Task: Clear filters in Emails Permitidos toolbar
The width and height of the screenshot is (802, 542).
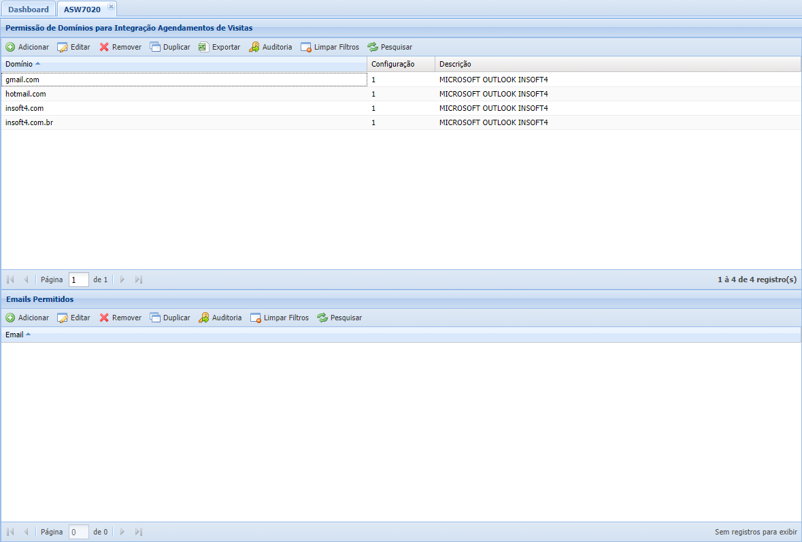Action: 280,318
